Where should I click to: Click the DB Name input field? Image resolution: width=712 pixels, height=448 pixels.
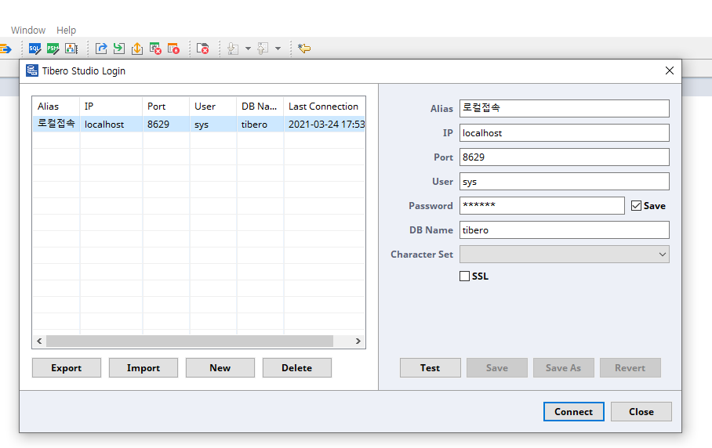pos(565,230)
